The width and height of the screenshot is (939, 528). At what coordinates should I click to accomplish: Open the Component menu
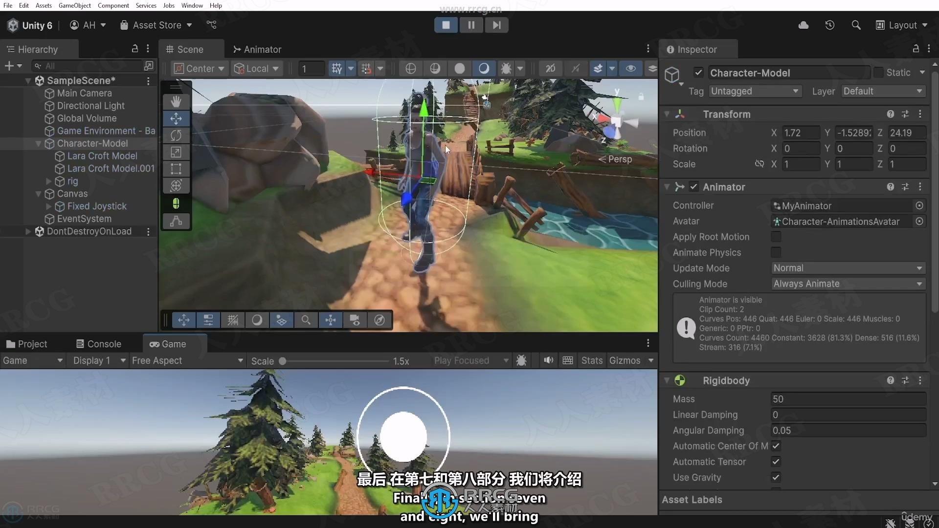tap(113, 5)
